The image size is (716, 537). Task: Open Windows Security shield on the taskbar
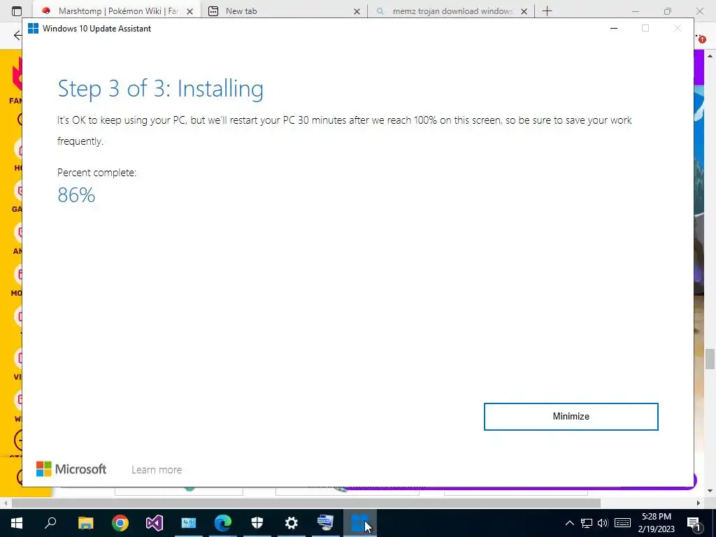[257, 523]
